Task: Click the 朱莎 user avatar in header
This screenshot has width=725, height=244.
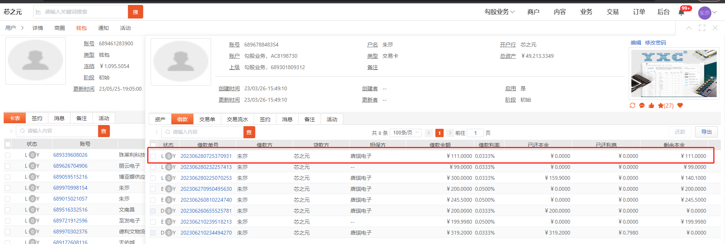Action: 705,13
